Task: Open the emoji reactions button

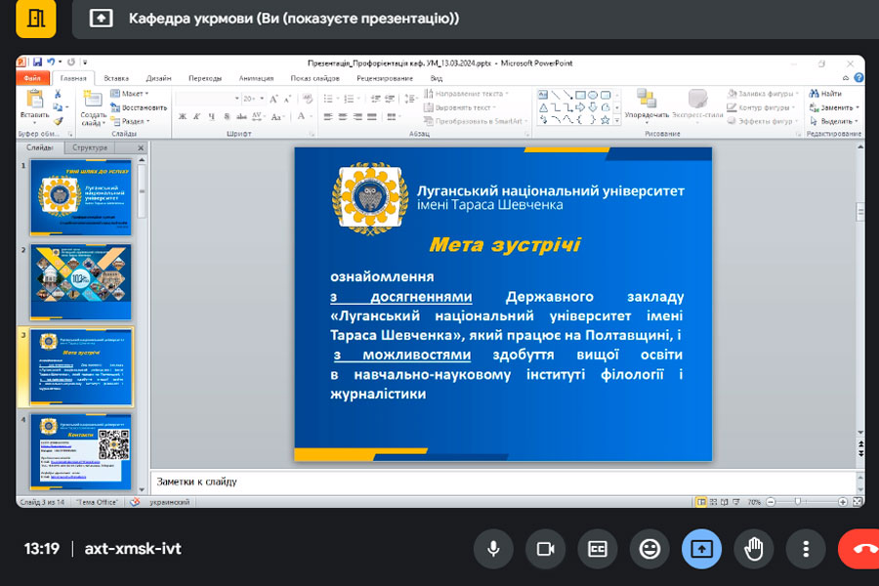Action: click(649, 549)
